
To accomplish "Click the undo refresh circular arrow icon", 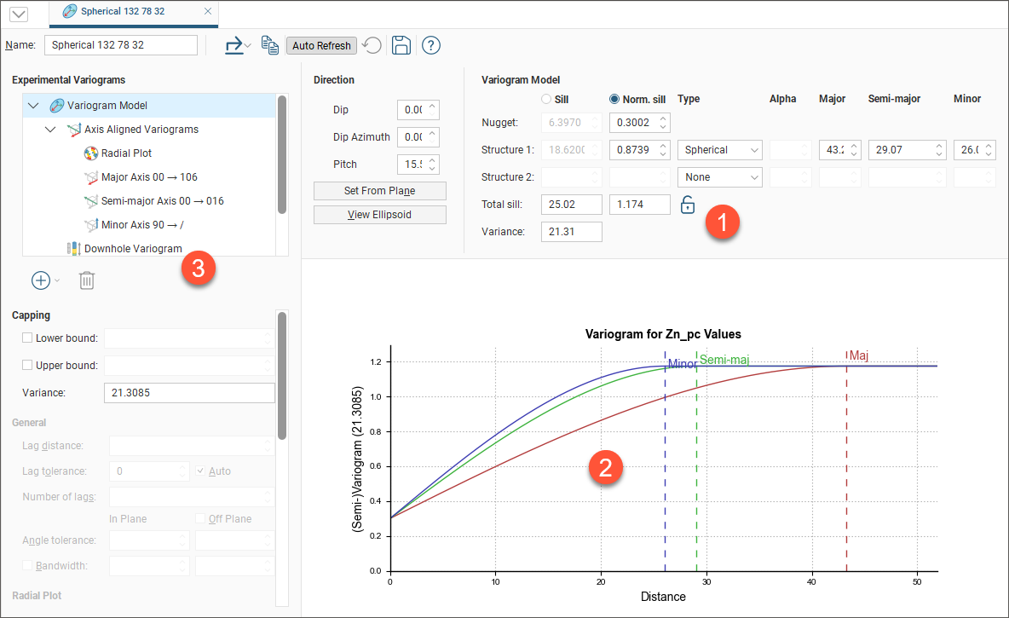I will (372, 45).
